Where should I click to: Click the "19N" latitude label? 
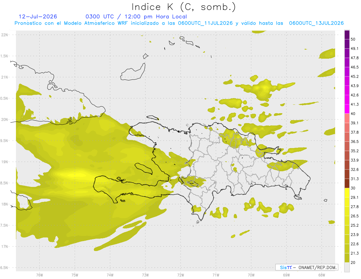[5, 162]
